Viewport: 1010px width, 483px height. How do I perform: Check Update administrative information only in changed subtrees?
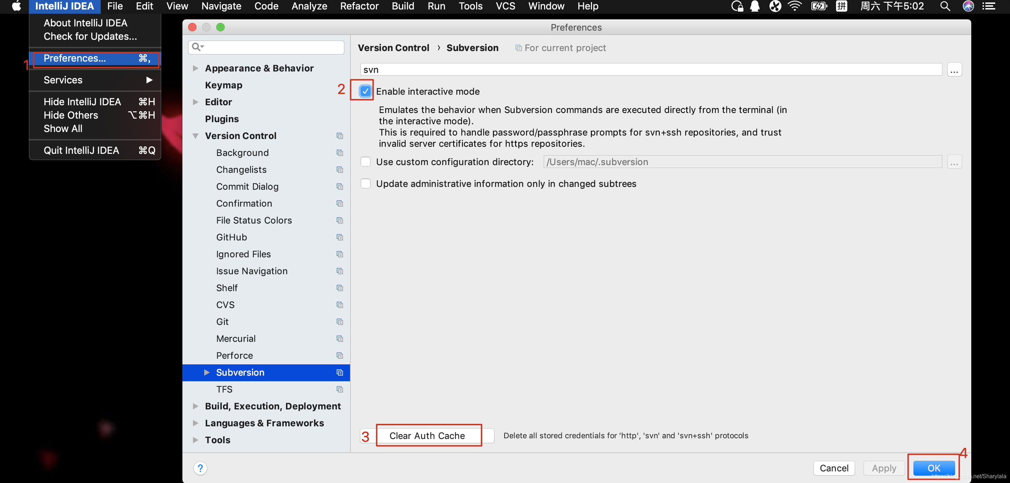pos(366,183)
